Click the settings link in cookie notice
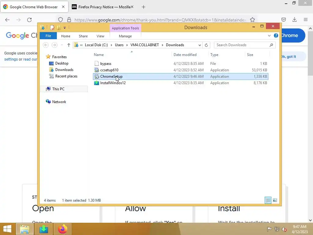This screenshot has height=235, width=313. 11,59
